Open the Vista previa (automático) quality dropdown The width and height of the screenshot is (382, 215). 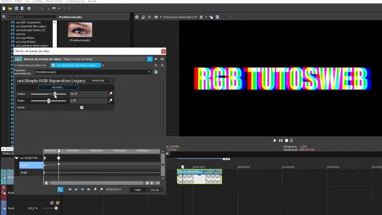tap(180, 17)
